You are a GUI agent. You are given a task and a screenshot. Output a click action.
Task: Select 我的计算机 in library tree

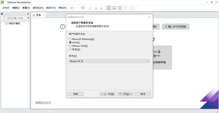(x=13, y=23)
